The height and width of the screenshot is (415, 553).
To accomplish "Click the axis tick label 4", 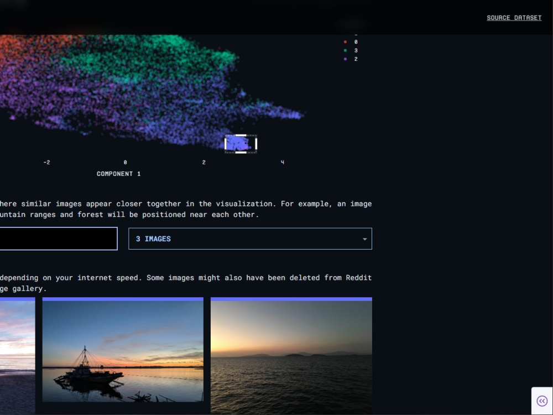I will (283, 162).
